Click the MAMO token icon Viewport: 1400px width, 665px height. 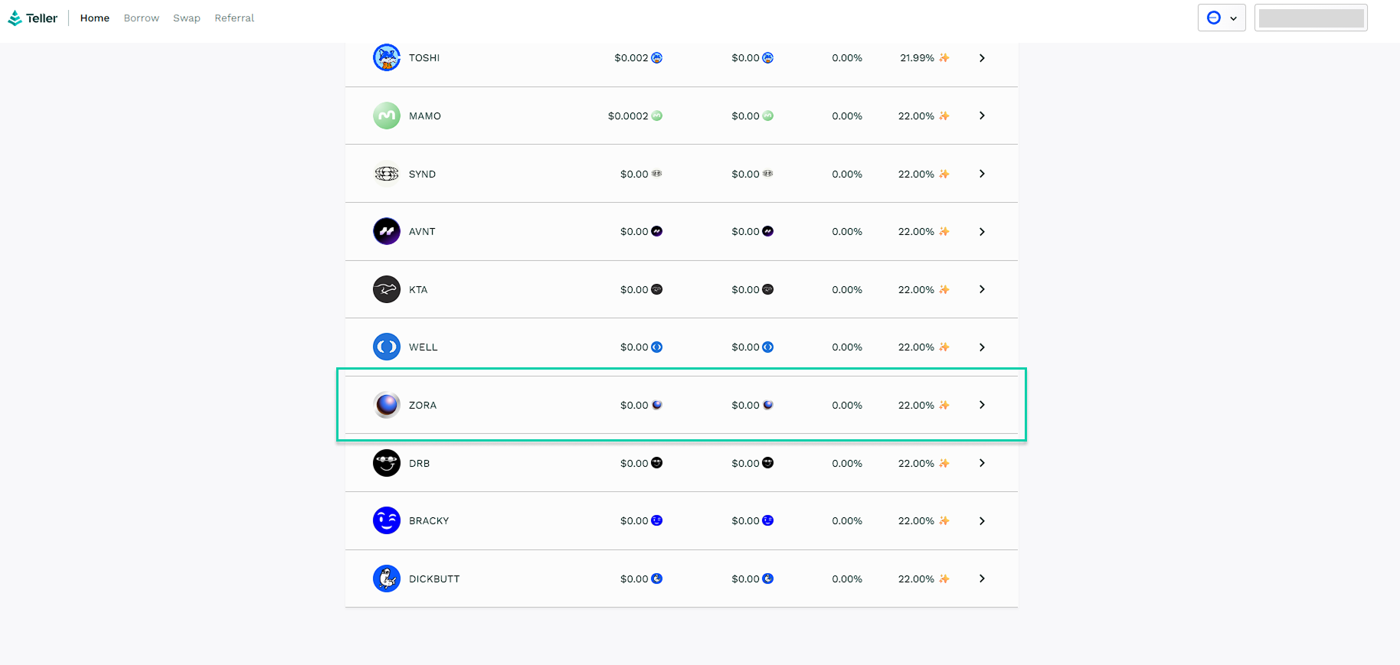pos(387,116)
